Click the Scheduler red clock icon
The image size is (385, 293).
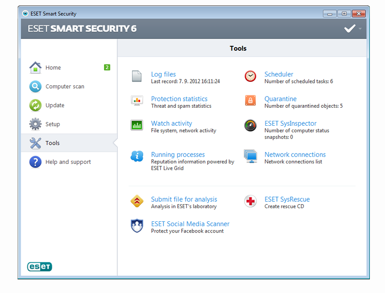tap(250, 76)
